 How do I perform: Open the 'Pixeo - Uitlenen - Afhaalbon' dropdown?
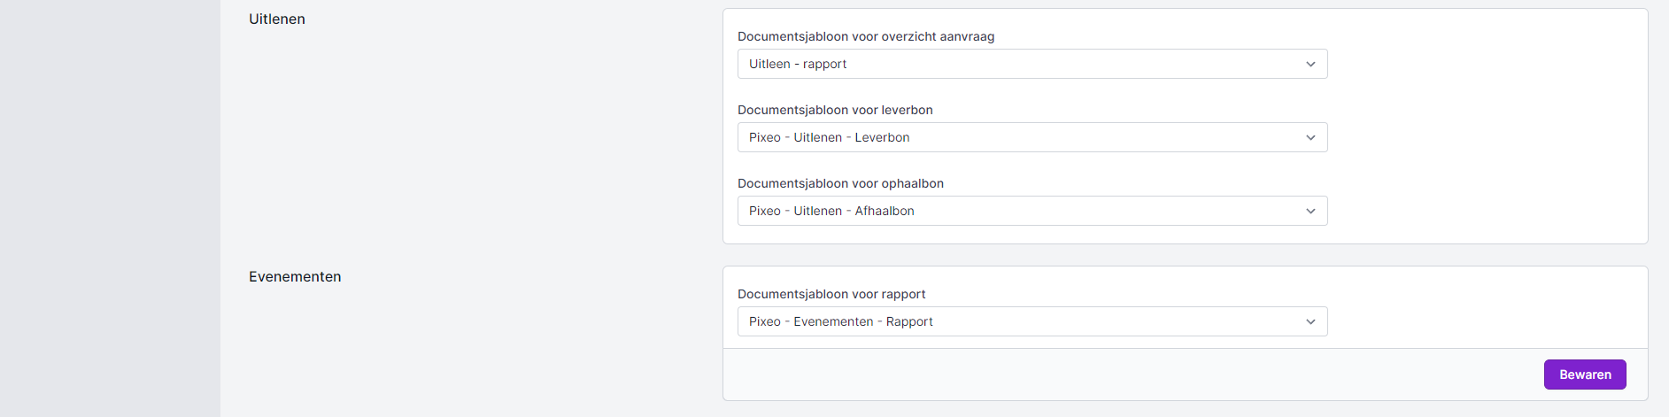1018,211
